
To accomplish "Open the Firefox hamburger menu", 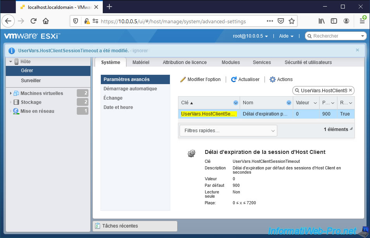I will click(x=362, y=21).
